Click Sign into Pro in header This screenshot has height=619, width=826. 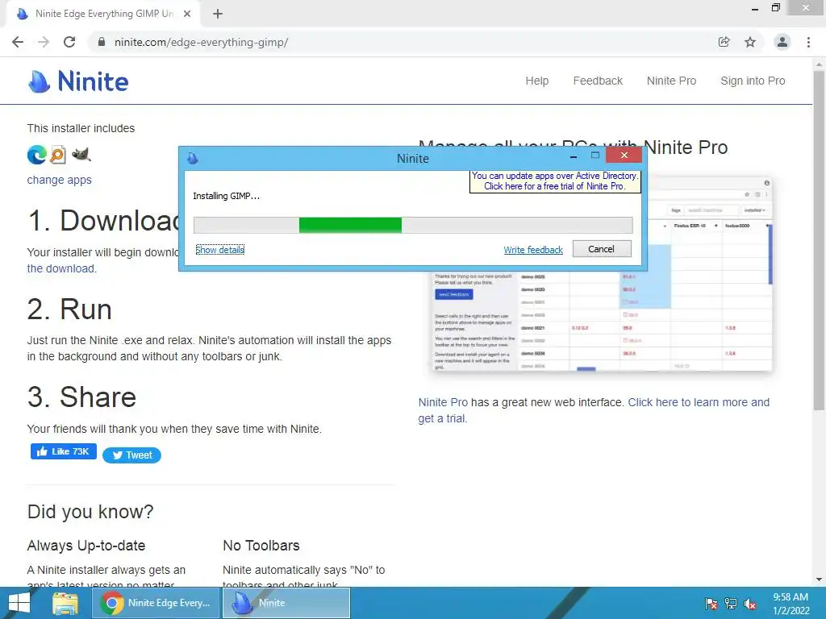coord(753,81)
